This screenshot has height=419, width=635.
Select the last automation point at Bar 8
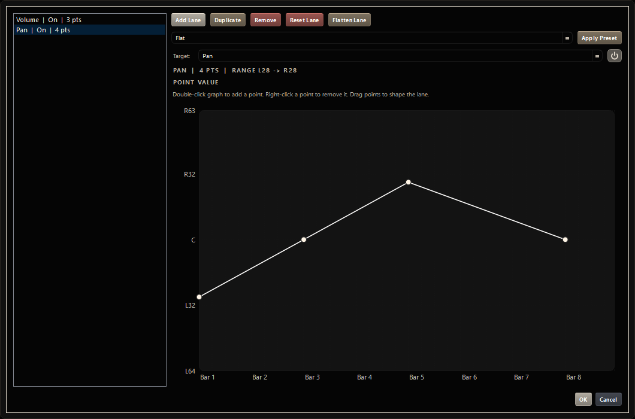(x=566, y=239)
